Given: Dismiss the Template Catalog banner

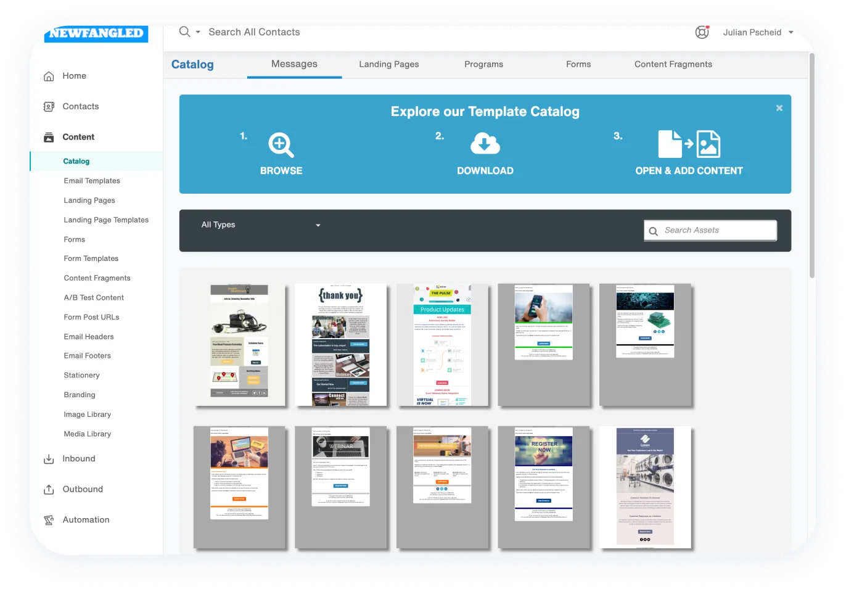Looking at the screenshot, I should [x=779, y=107].
